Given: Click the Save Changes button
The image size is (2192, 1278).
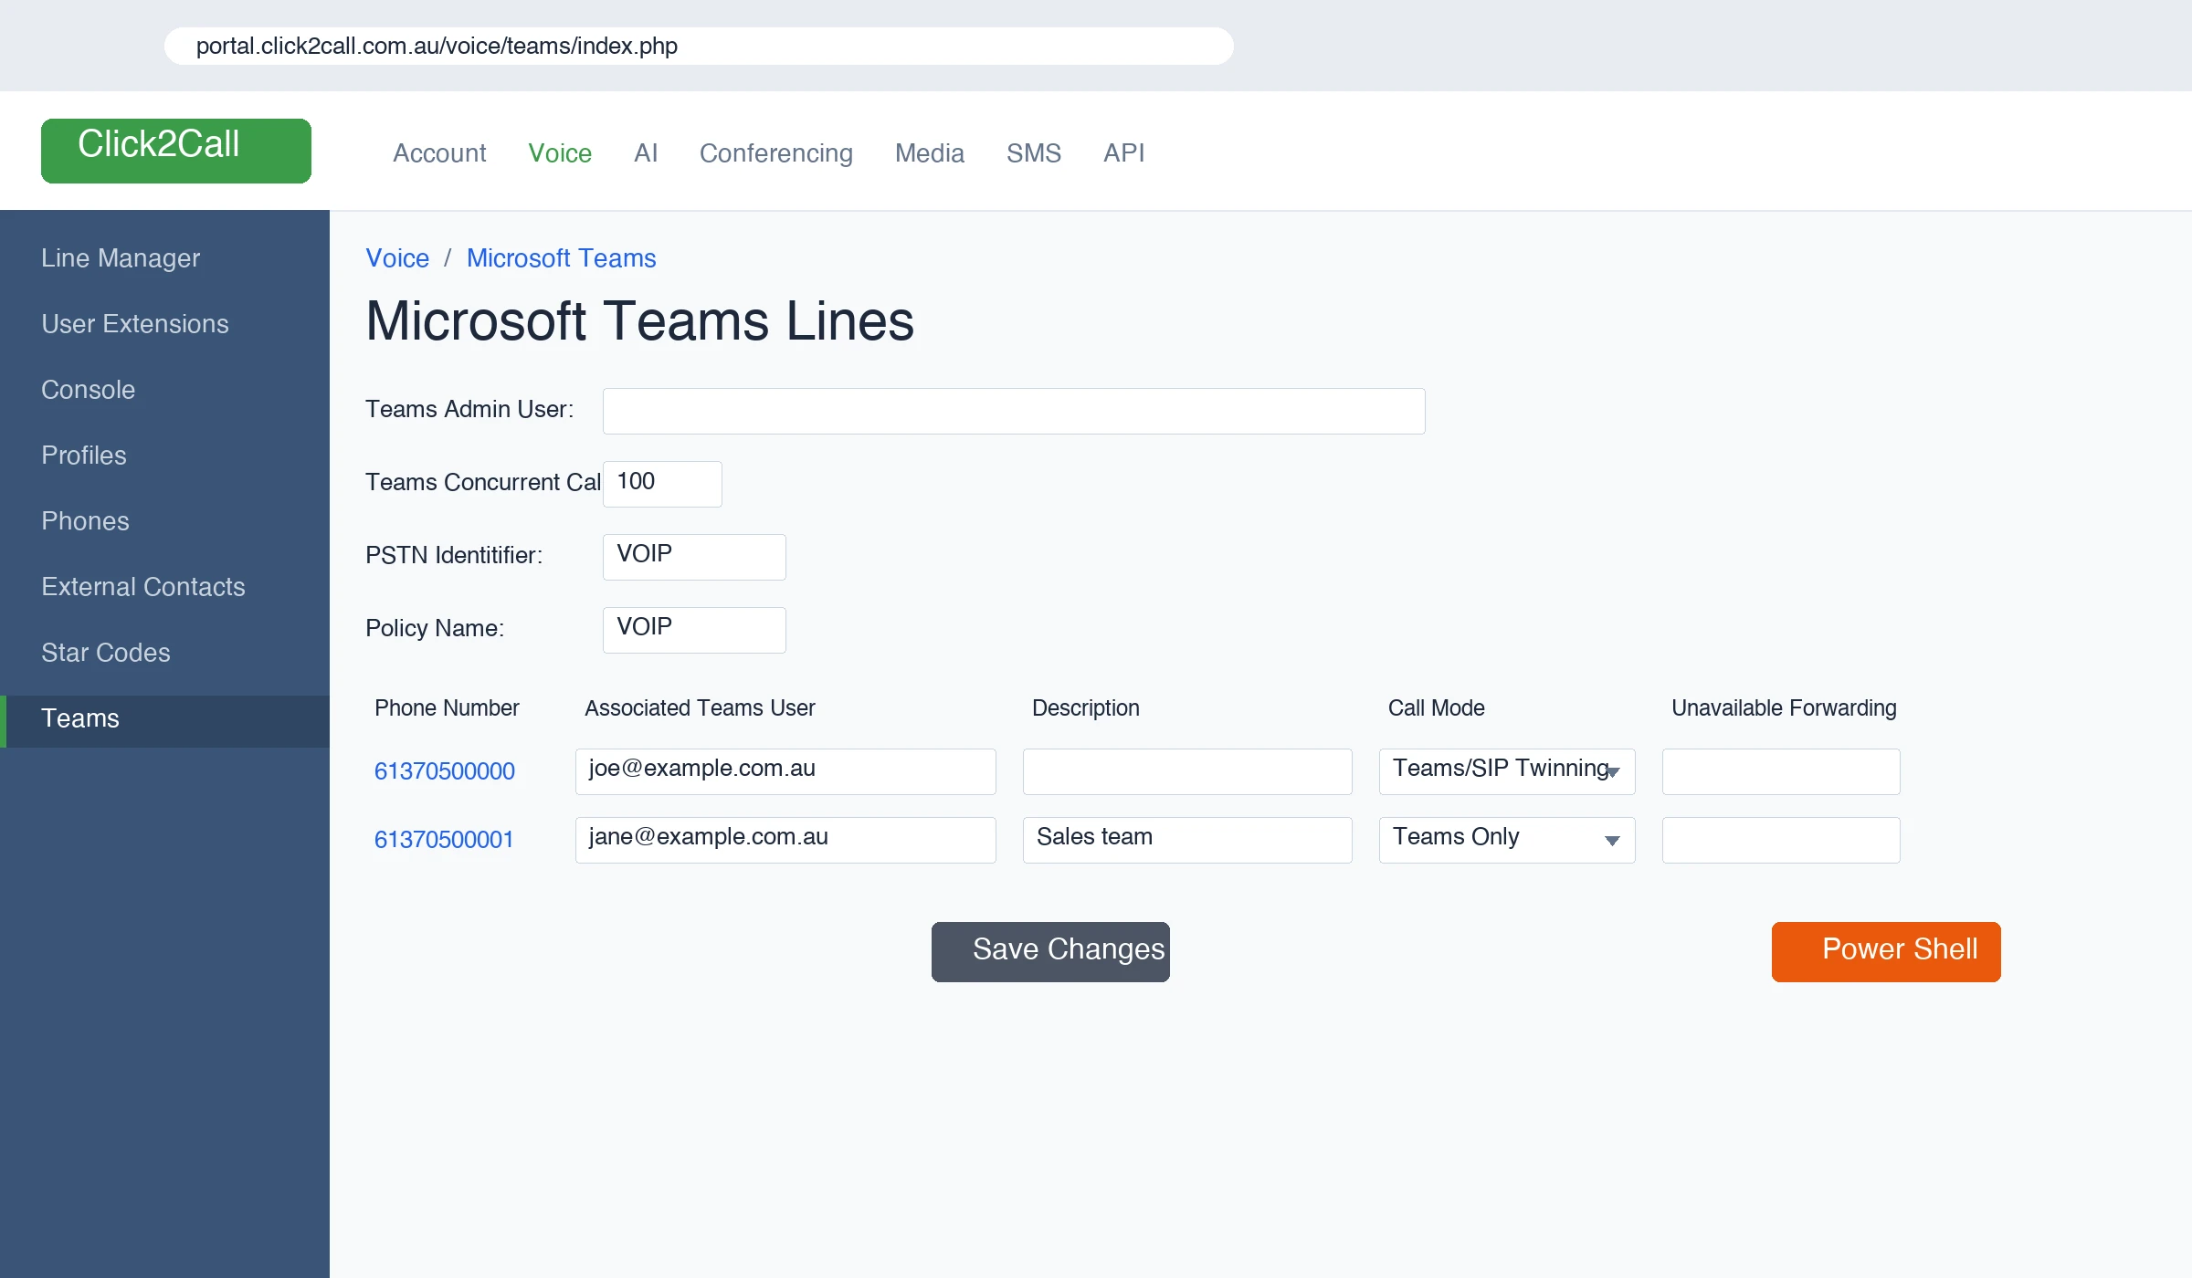Looking at the screenshot, I should (1050, 952).
